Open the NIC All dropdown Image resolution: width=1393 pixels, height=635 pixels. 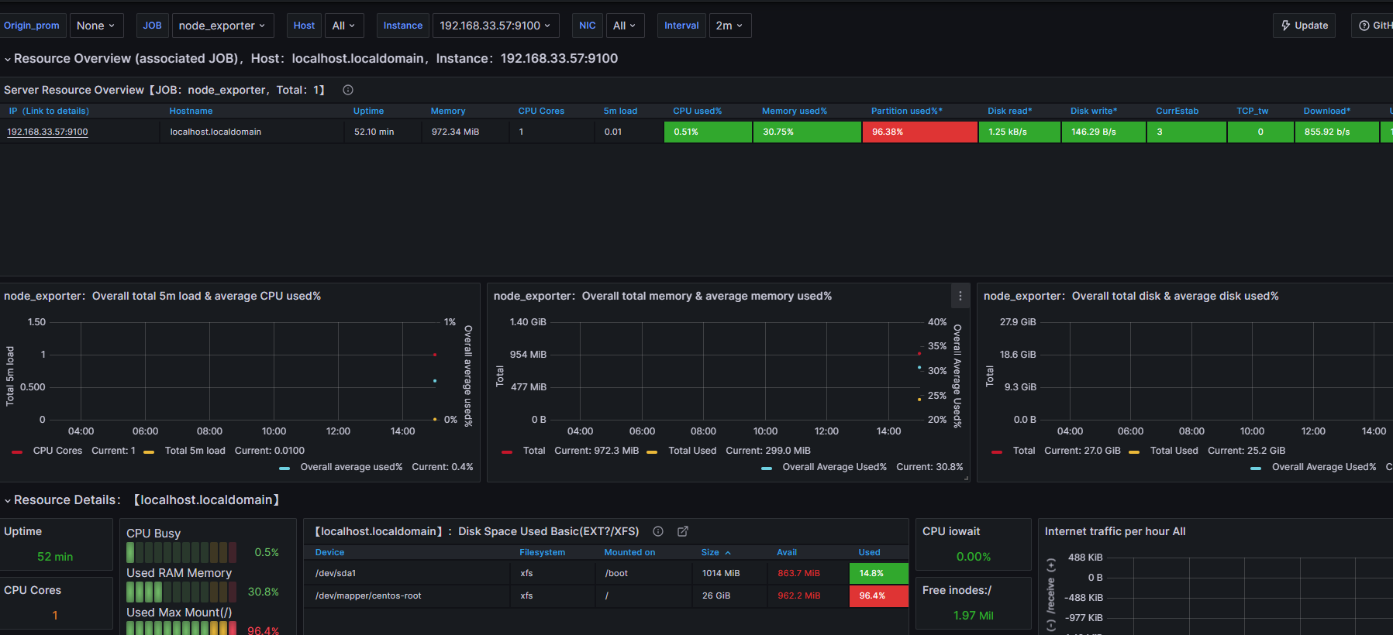click(625, 26)
